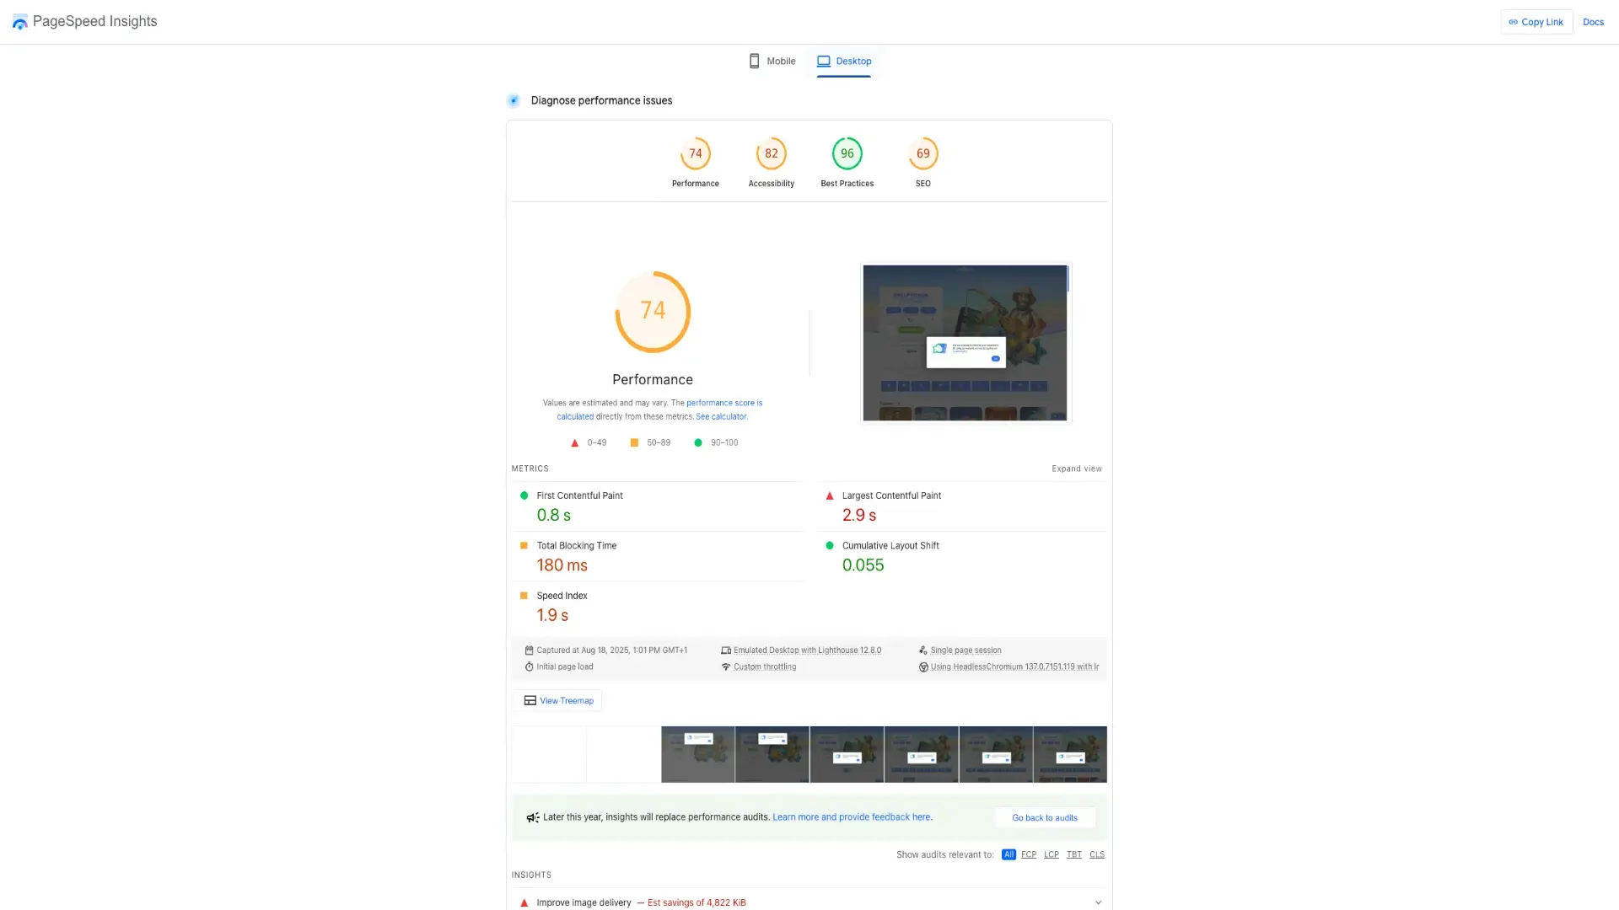
Task: Click the icon by Single page session
Action: (923, 650)
